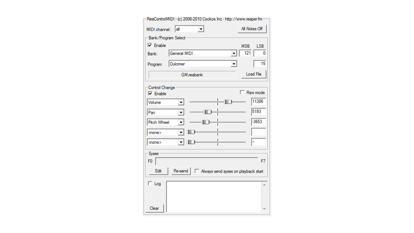Toggle the Control Change Enable checkbox
The image size is (414, 233).
(x=150, y=94)
